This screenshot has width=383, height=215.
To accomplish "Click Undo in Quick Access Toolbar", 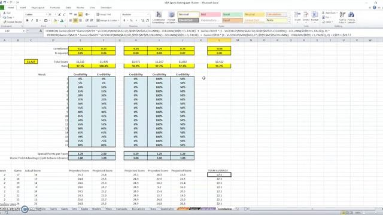I will pyautogui.click(x=5, y=2).
